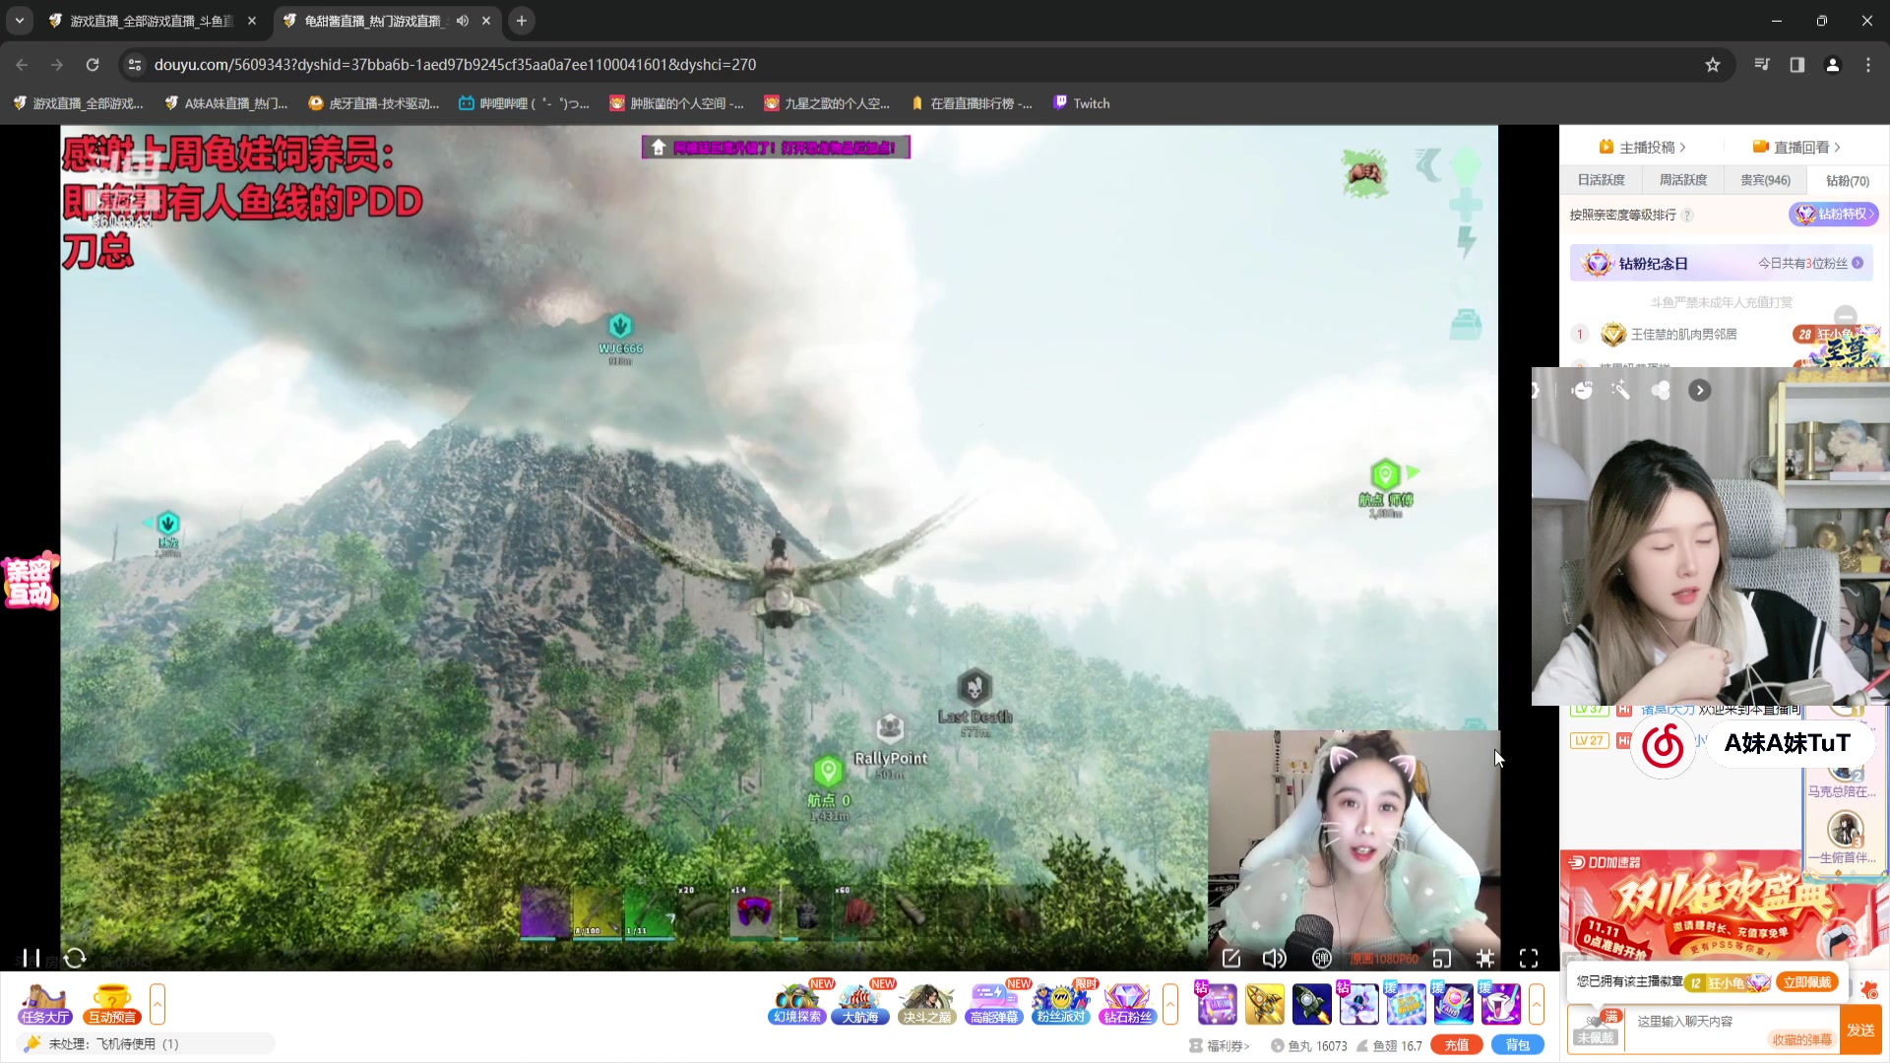1890x1063 pixels.
Task: Select the dark blue rocket gift
Action: click(x=1311, y=1004)
